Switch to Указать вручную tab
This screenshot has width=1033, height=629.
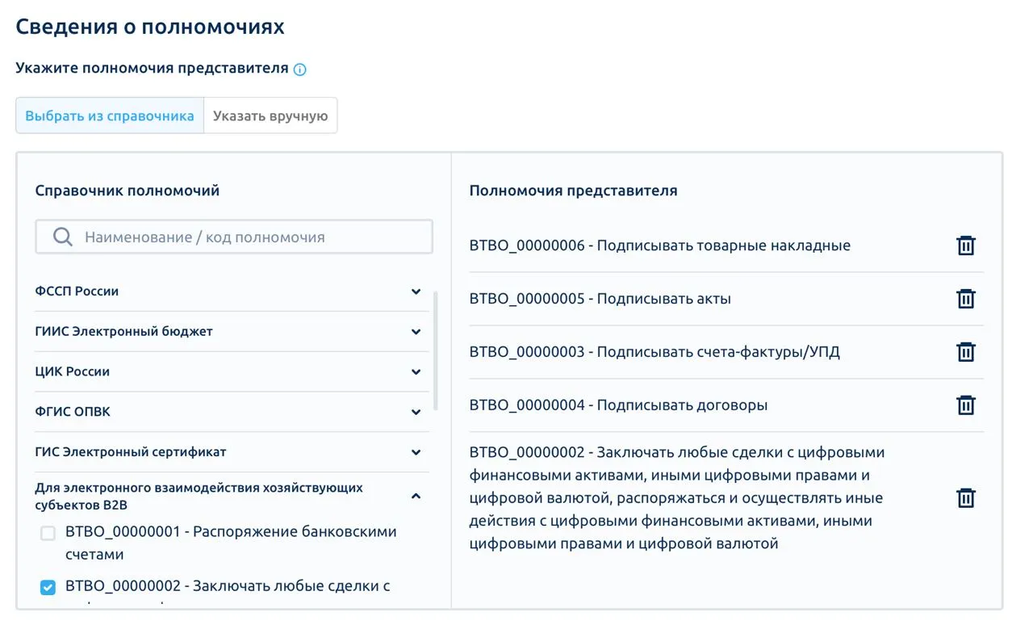pyautogui.click(x=270, y=115)
